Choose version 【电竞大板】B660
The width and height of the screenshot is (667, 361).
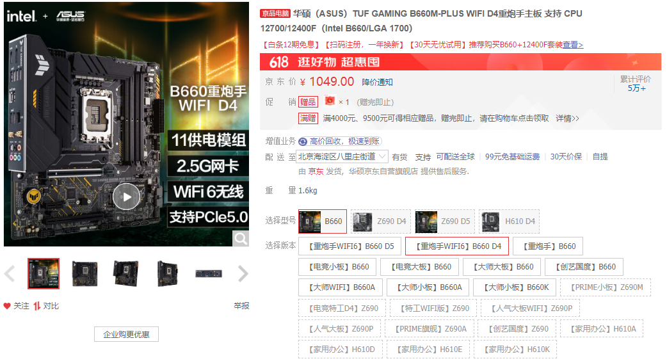point(420,267)
